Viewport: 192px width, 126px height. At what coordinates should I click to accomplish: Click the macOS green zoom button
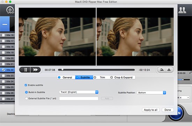(10, 2)
